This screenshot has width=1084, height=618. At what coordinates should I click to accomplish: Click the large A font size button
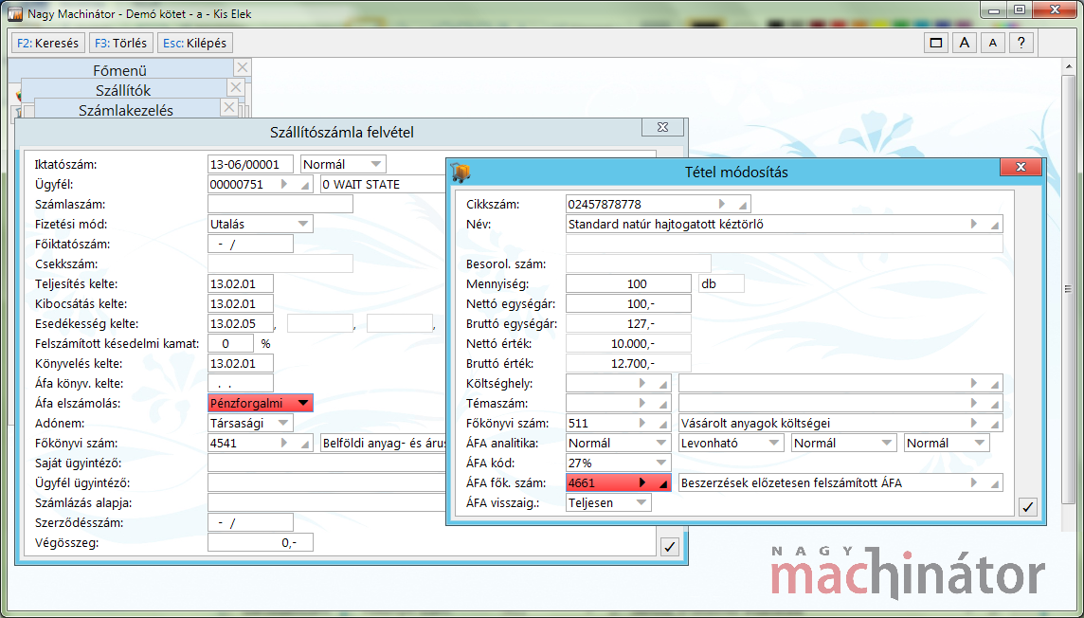(964, 43)
